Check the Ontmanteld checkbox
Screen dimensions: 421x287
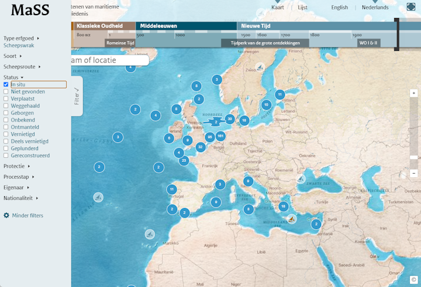click(6, 127)
